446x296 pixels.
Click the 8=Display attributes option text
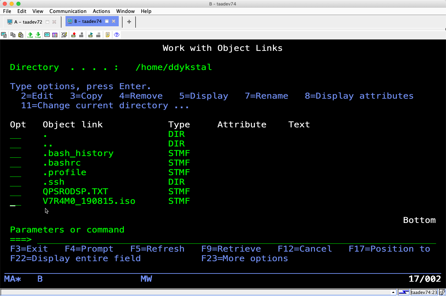(x=359, y=96)
